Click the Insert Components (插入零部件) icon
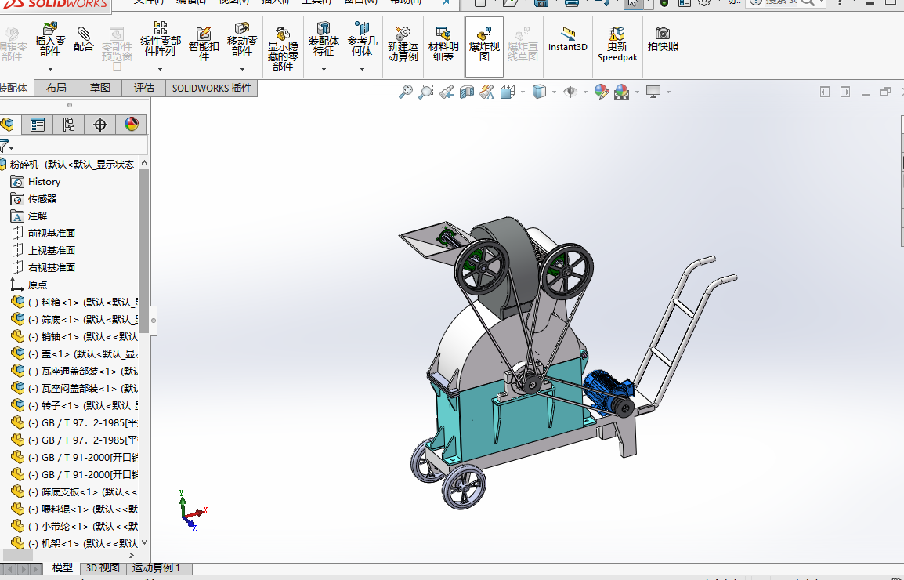This screenshot has height=580, width=904. click(50, 39)
